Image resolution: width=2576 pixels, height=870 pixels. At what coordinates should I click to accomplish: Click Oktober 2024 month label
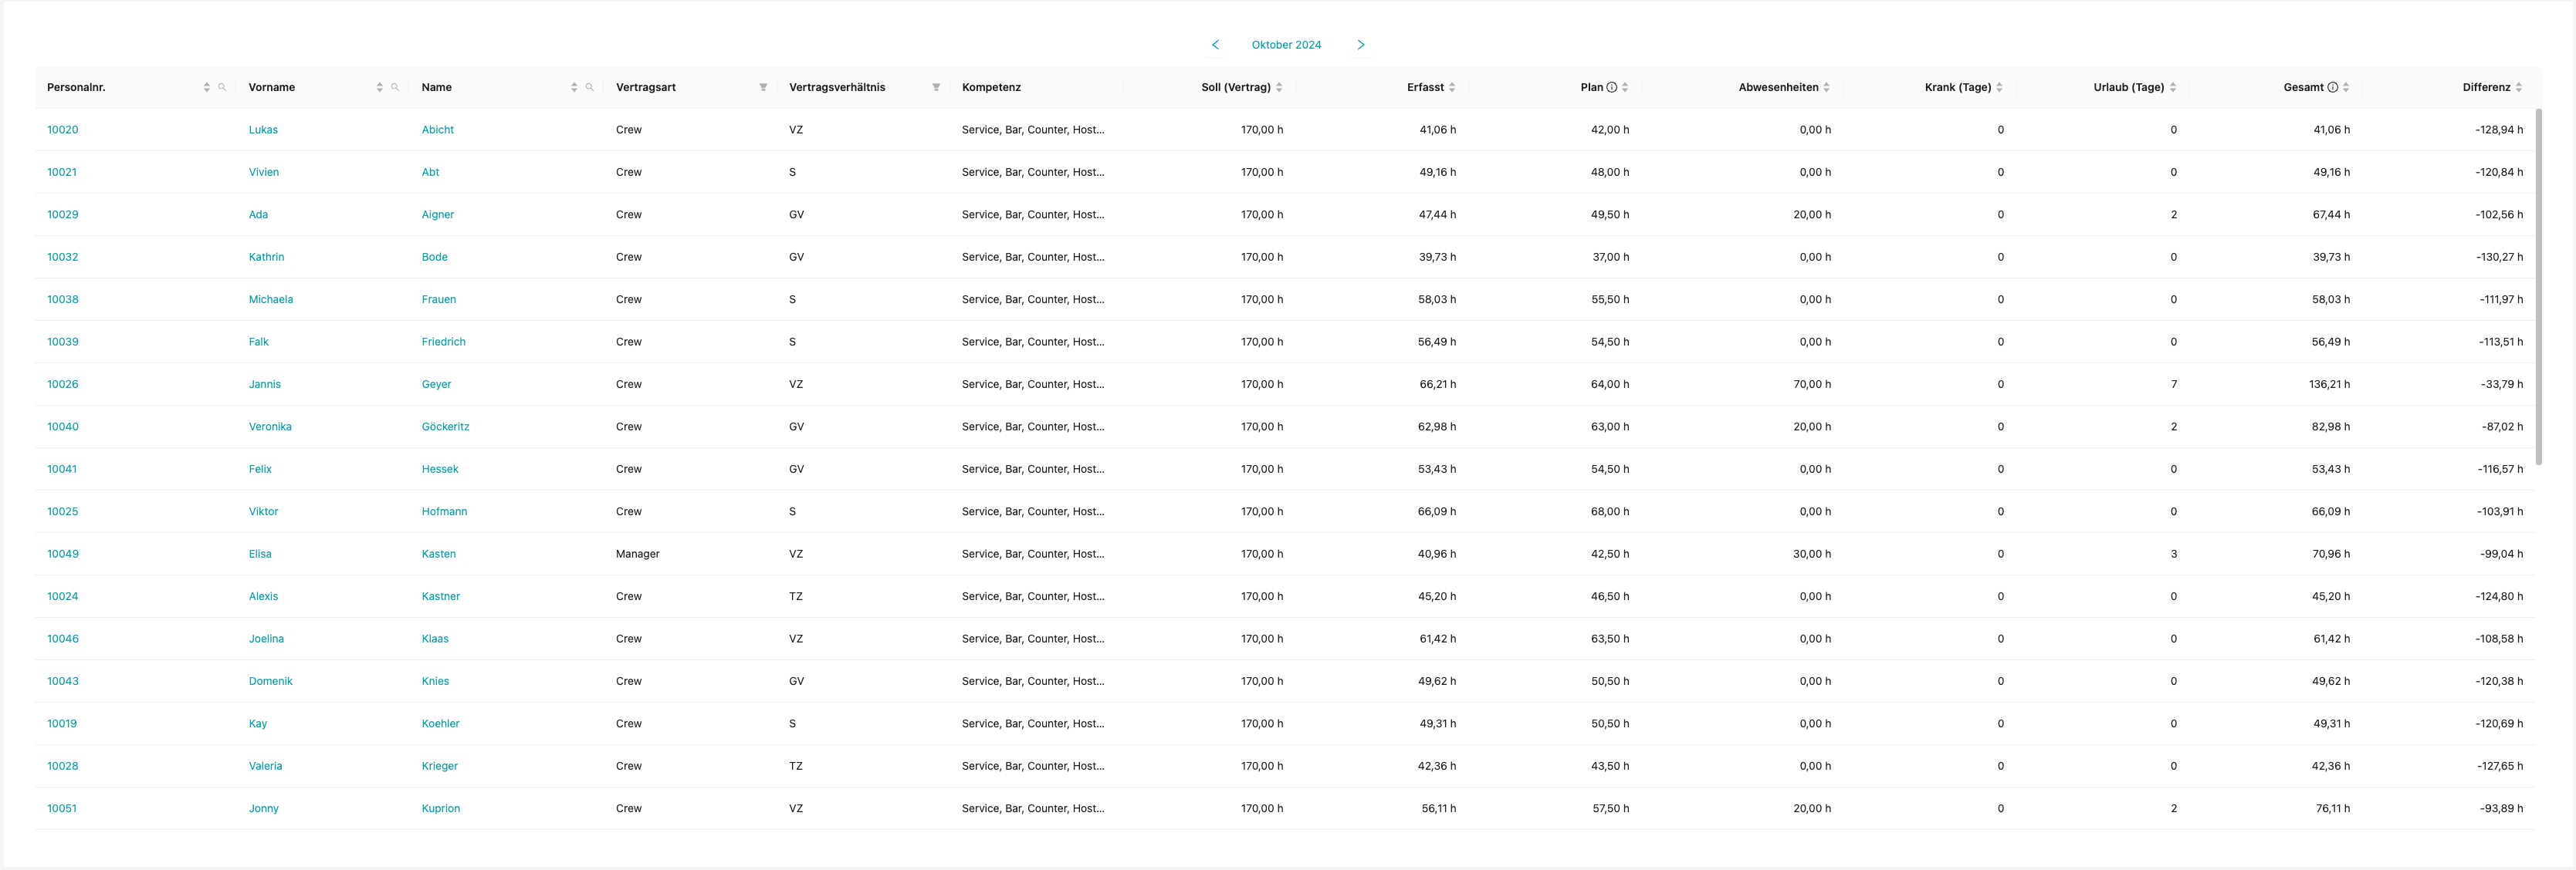click(x=1286, y=45)
